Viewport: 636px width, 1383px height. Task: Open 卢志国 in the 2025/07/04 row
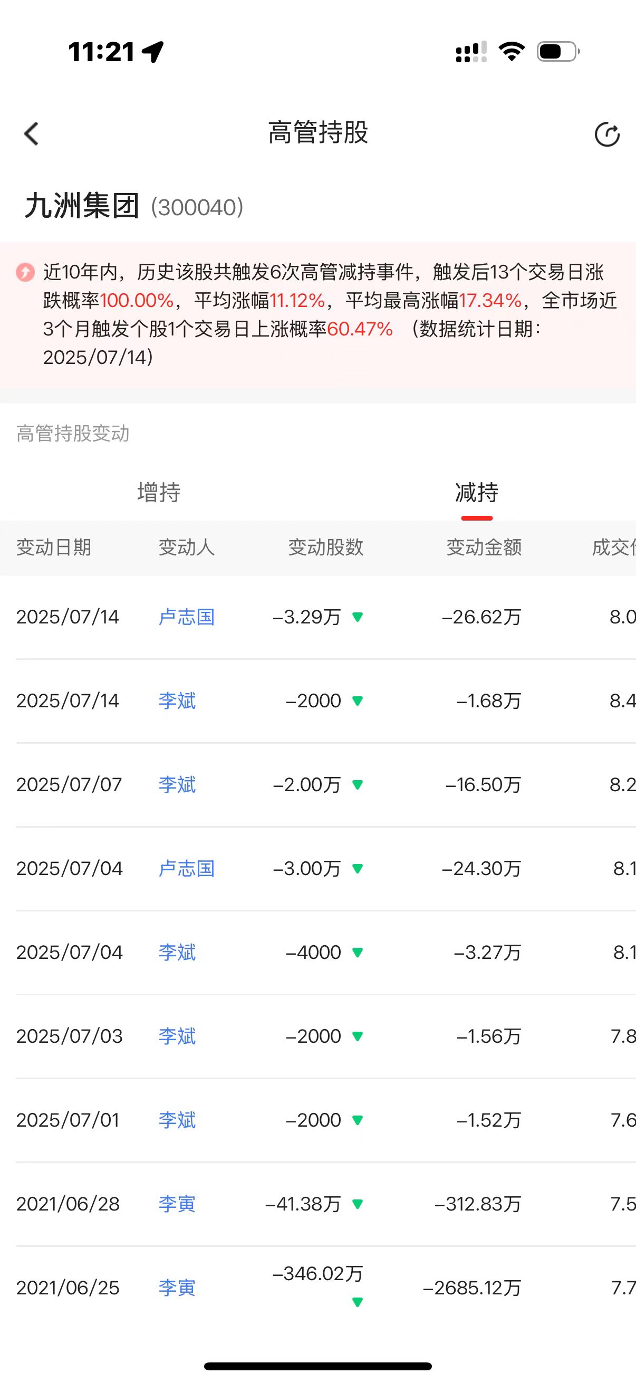(187, 869)
